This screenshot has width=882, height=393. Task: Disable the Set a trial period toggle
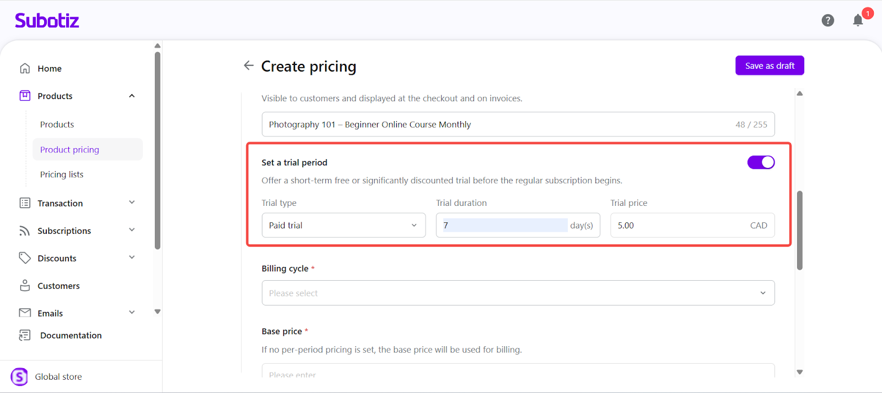pyautogui.click(x=761, y=162)
